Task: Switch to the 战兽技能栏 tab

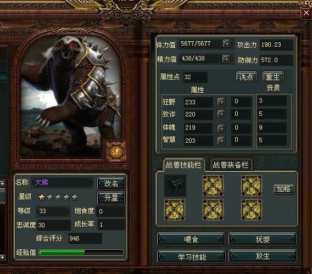Action: [183, 165]
